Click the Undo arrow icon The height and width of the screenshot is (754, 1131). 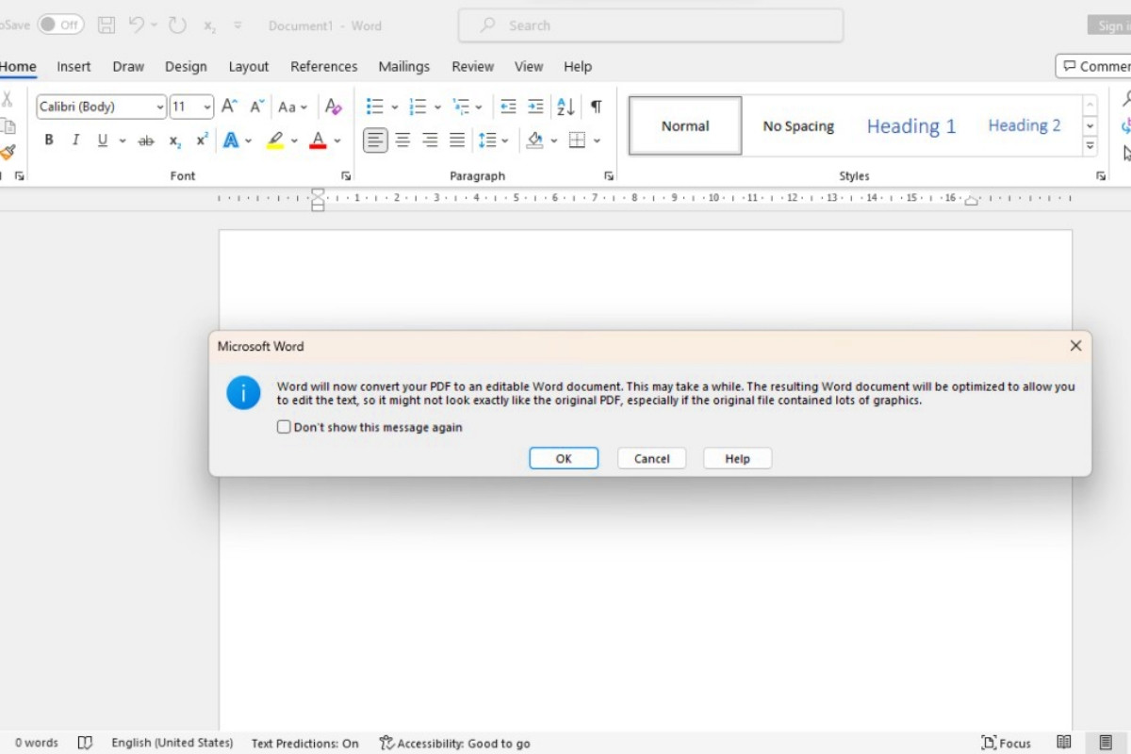[x=137, y=25]
